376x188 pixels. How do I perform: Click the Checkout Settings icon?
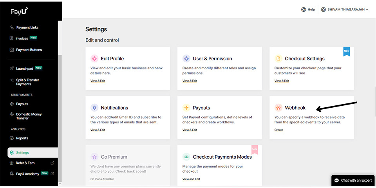[278, 59]
